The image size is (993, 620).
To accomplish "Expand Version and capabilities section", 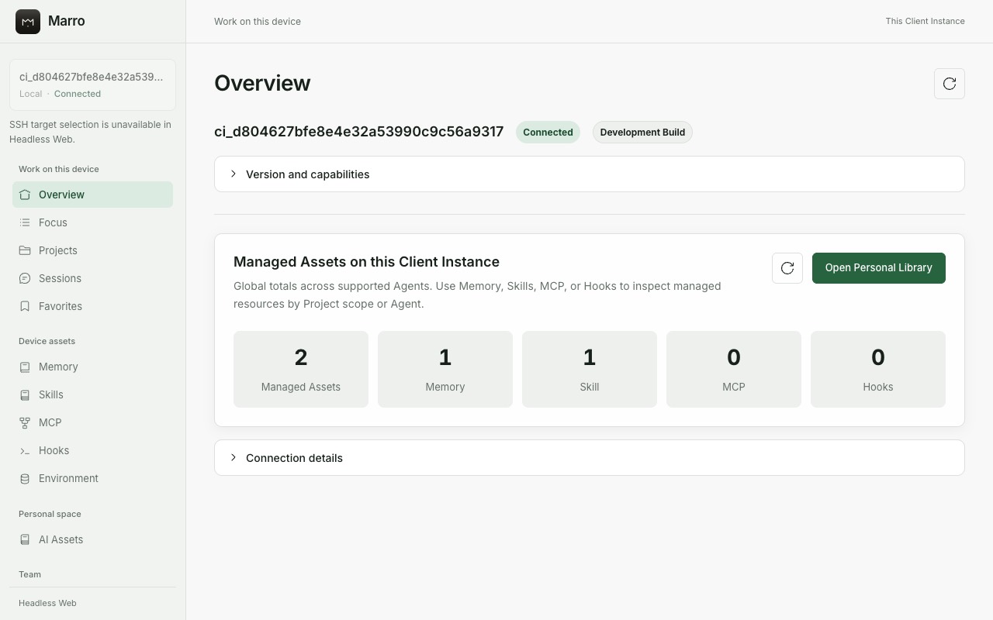I will (x=590, y=174).
